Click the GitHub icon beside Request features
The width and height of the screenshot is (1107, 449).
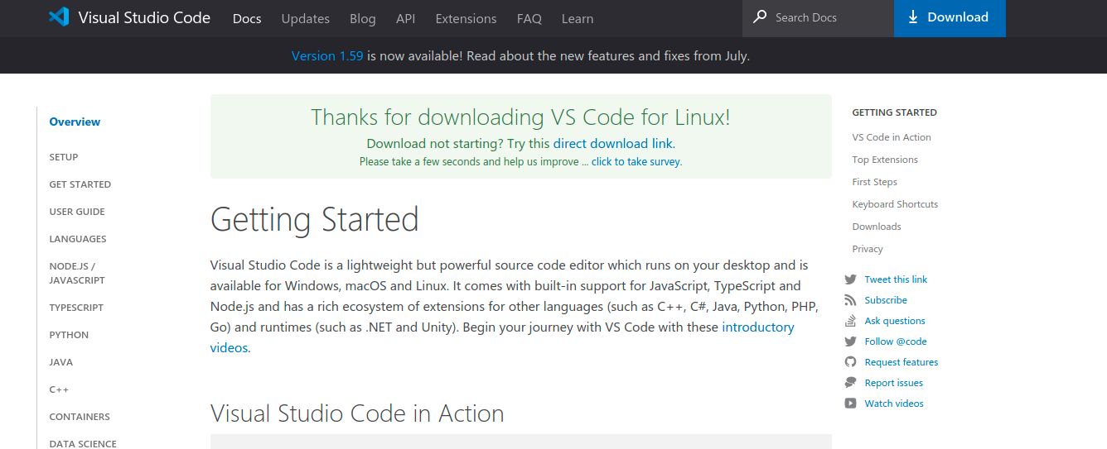[850, 362]
